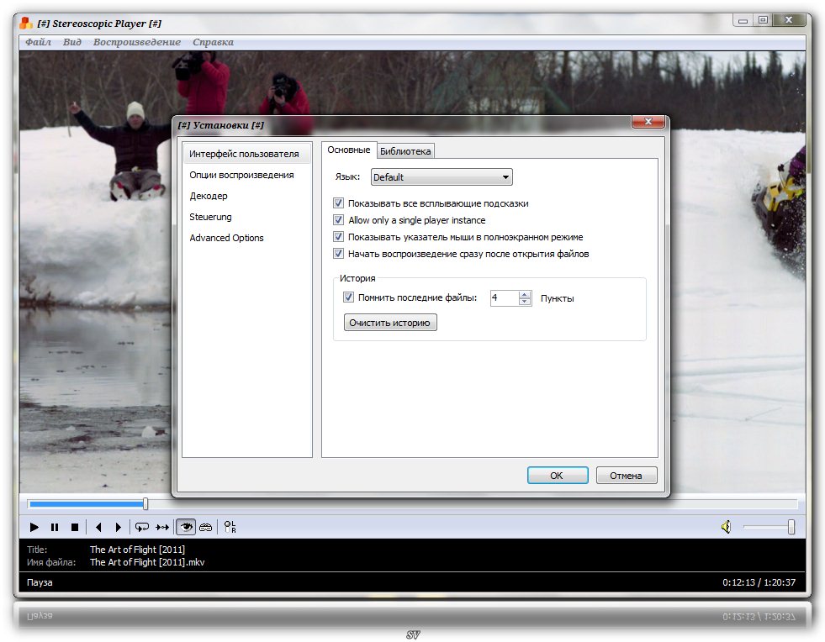Viewport: 825px width, 642px height.
Task: Toggle 'Показывать все всплывающие подсказки' checkbox
Action: click(339, 203)
